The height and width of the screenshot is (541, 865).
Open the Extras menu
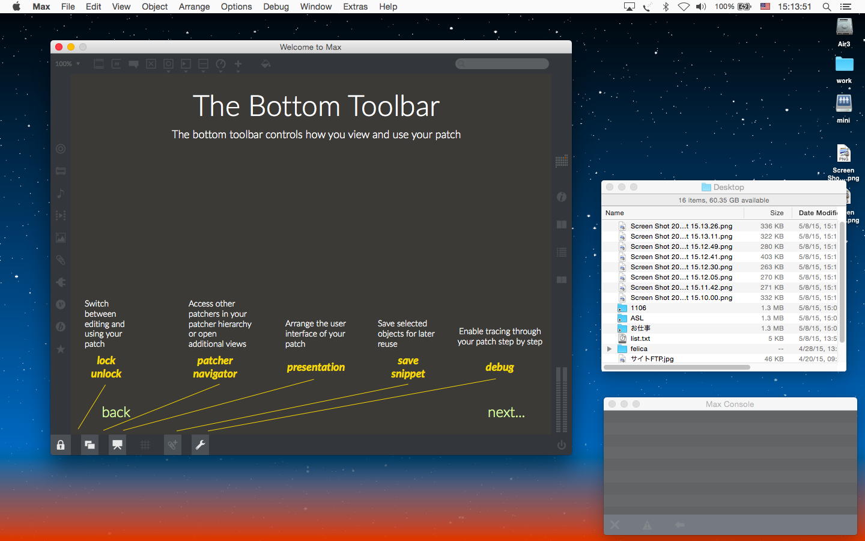(355, 7)
